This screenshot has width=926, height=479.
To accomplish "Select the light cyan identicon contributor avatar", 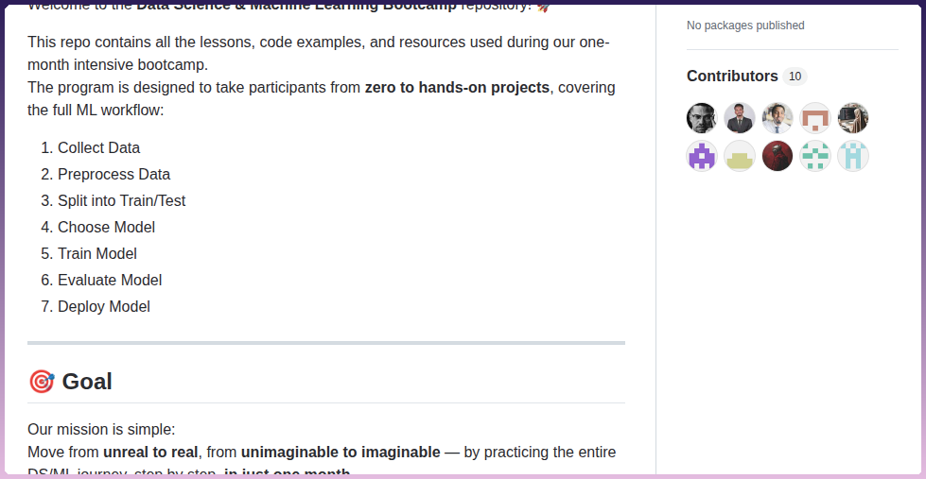I will [x=853, y=156].
